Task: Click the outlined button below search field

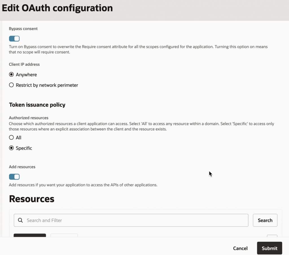Action: pos(64,235)
